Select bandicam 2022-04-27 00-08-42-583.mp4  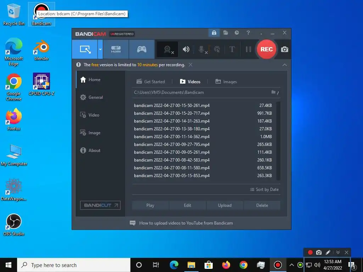[x=203, y=160]
